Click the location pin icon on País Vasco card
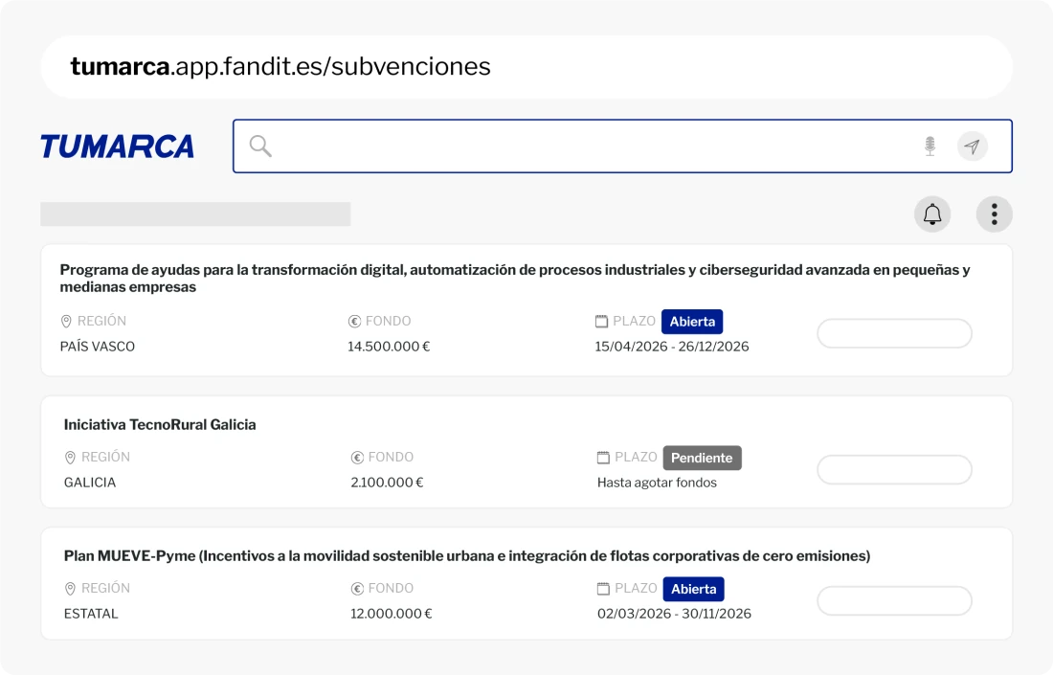This screenshot has width=1053, height=675. pos(66,322)
